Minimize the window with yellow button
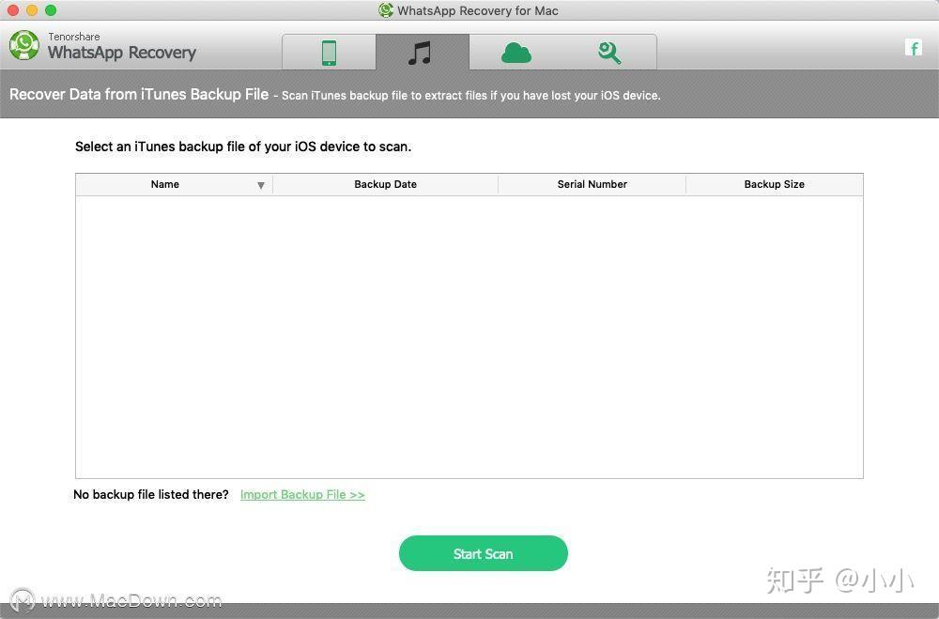This screenshot has height=619, width=939. 32,10
